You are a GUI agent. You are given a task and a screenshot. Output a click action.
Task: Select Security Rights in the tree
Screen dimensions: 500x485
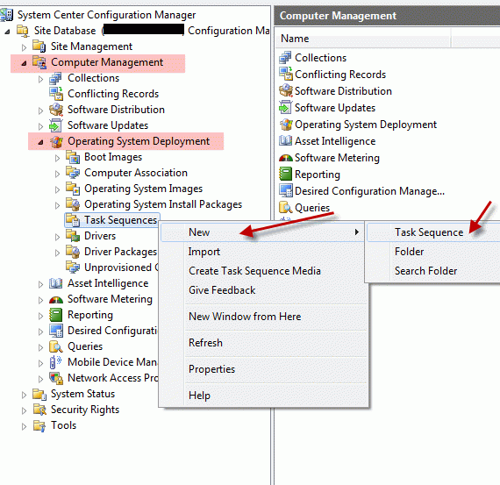coord(85,410)
